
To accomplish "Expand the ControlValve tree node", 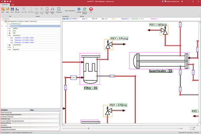I will pyautogui.click(x=8, y=45).
